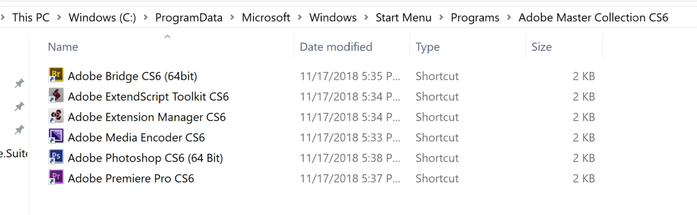Screen dimensions: 697x215
Task: Sort files by Name column header
Action: [x=63, y=47]
